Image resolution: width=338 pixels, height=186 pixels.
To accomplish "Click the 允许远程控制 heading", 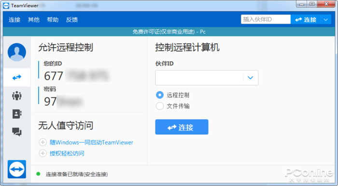I will (x=66, y=47).
